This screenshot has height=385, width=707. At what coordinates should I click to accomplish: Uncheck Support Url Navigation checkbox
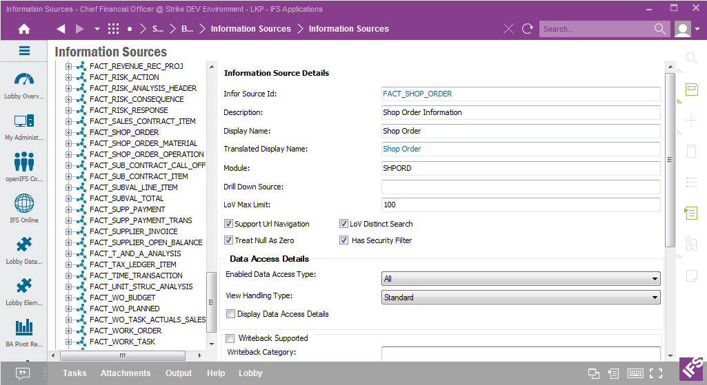229,224
